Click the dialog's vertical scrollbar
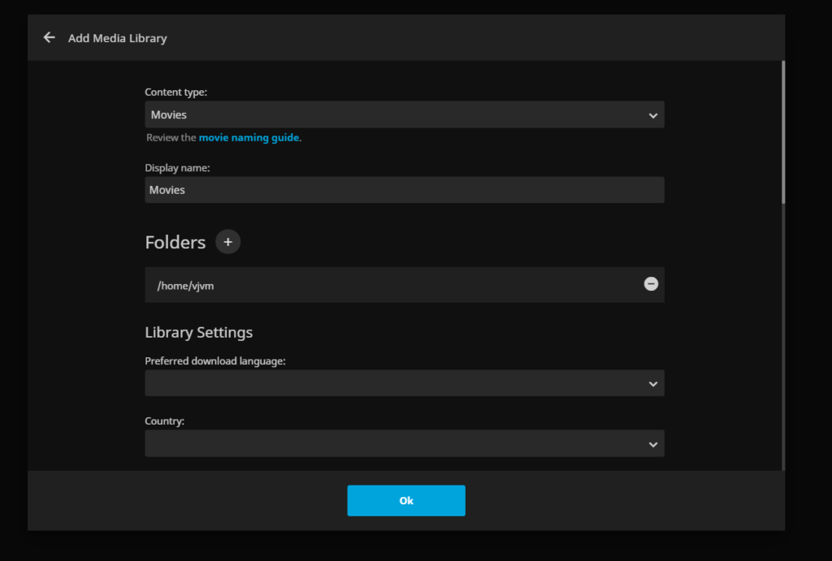Image resolution: width=832 pixels, height=561 pixels. click(783, 132)
